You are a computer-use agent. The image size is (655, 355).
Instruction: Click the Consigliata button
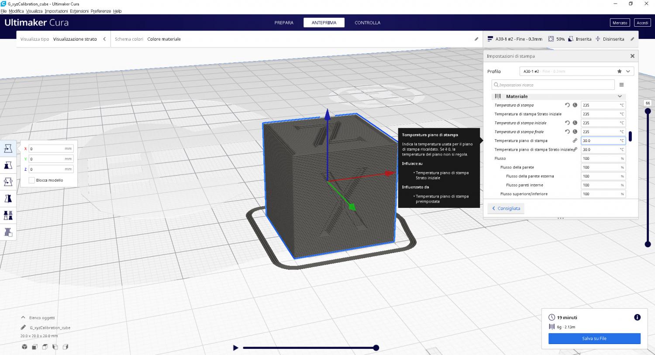(x=506, y=208)
